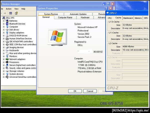Click the Device Manager properties toolbar icon
150x113 pixels.
(x=10, y=13)
